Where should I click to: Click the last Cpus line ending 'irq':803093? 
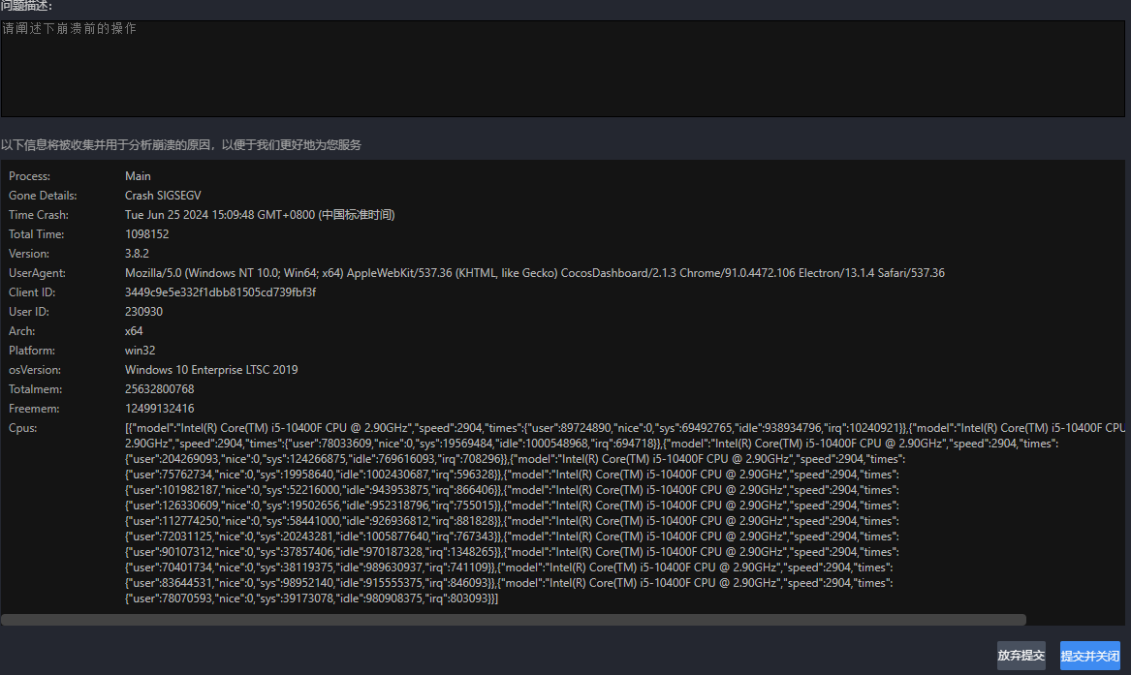tap(312, 598)
